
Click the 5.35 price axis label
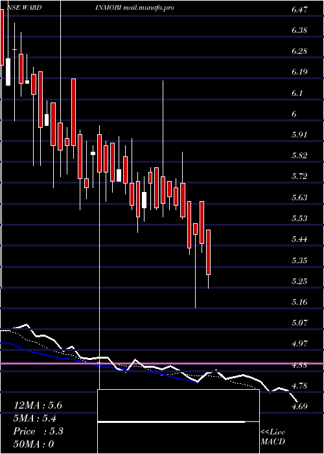(x=299, y=260)
